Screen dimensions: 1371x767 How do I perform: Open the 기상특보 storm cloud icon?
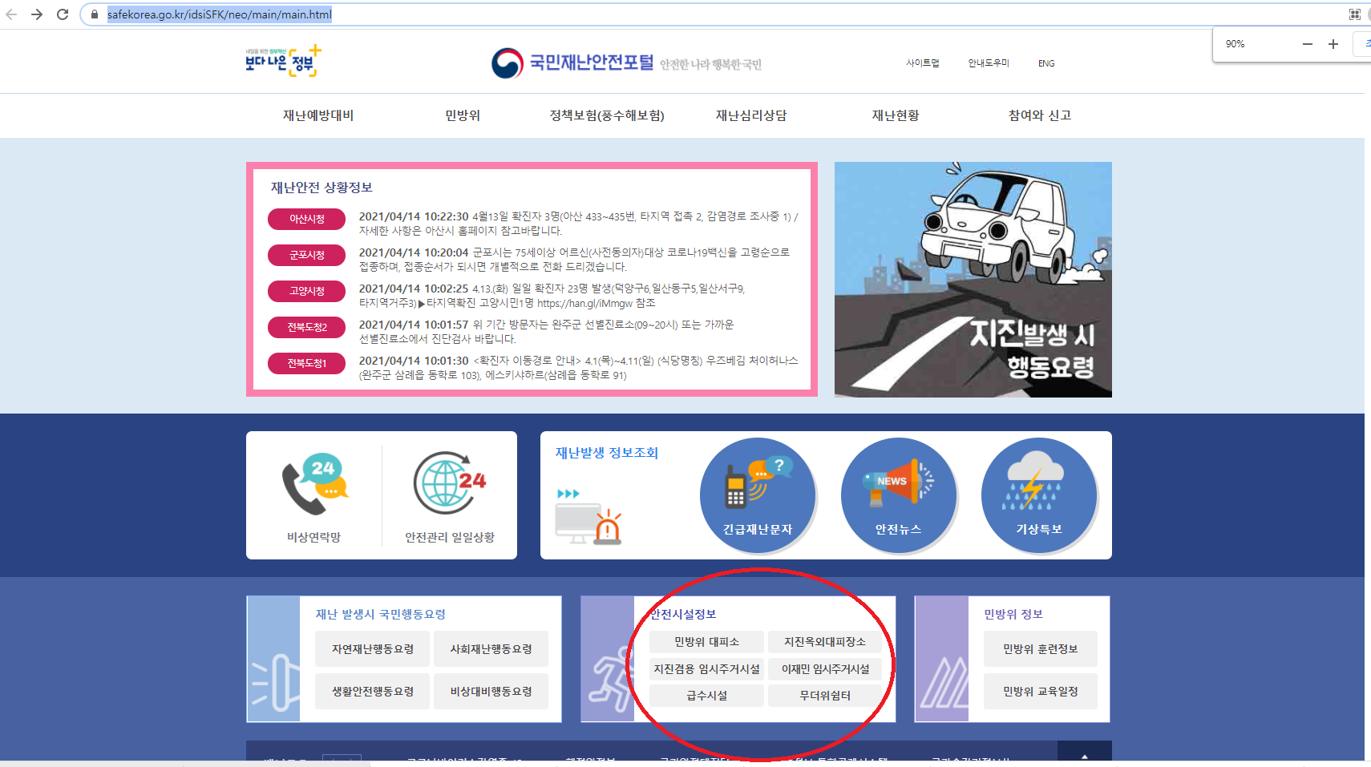(1039, 495)
